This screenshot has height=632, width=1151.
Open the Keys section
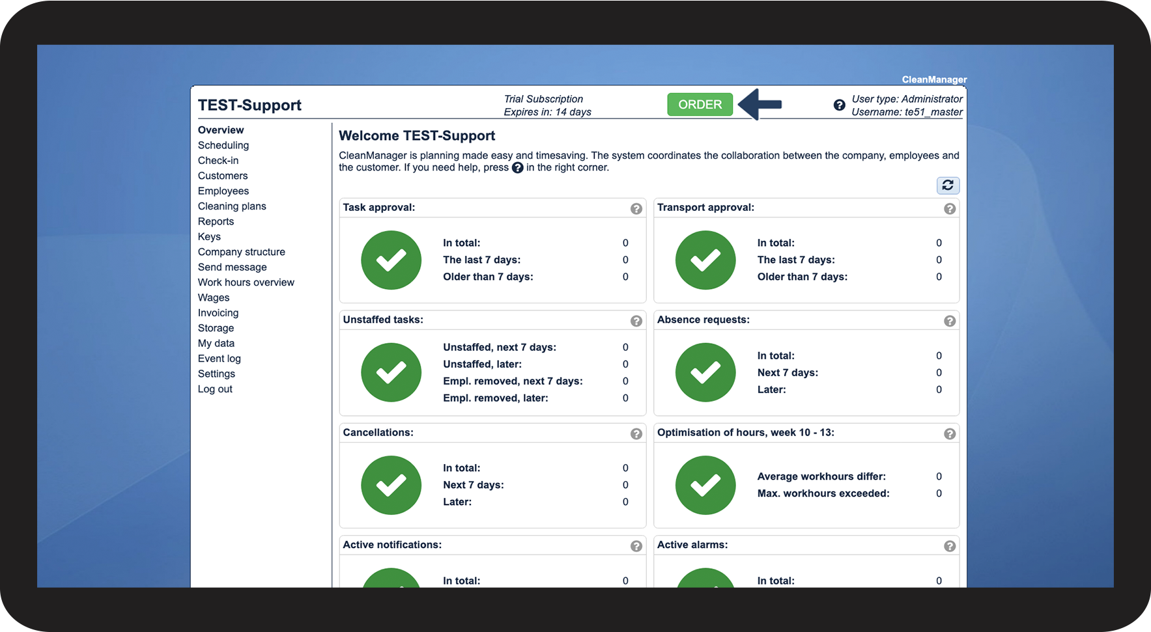point(209,237)
